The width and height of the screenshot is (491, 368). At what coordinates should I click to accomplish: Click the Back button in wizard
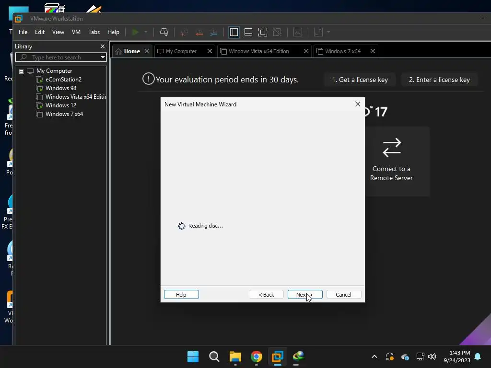(x=266, y=295)
